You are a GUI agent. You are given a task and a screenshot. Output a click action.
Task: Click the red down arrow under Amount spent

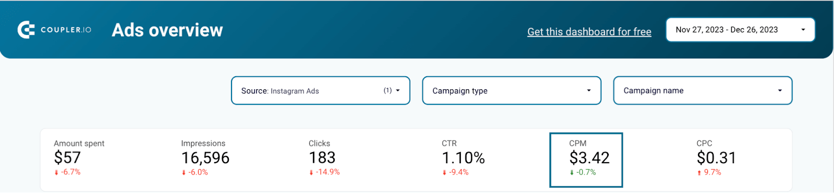point(56,173)
